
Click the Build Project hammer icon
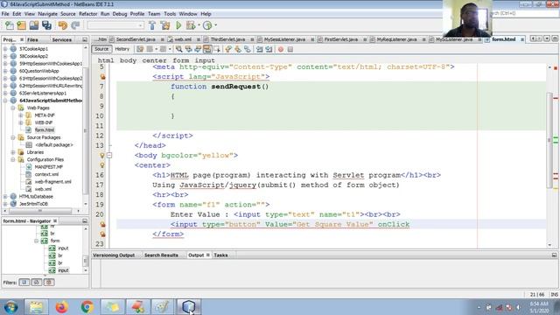[x=152, y=25]
